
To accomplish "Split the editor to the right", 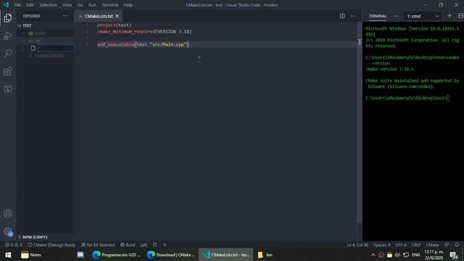I will (342, 16).
